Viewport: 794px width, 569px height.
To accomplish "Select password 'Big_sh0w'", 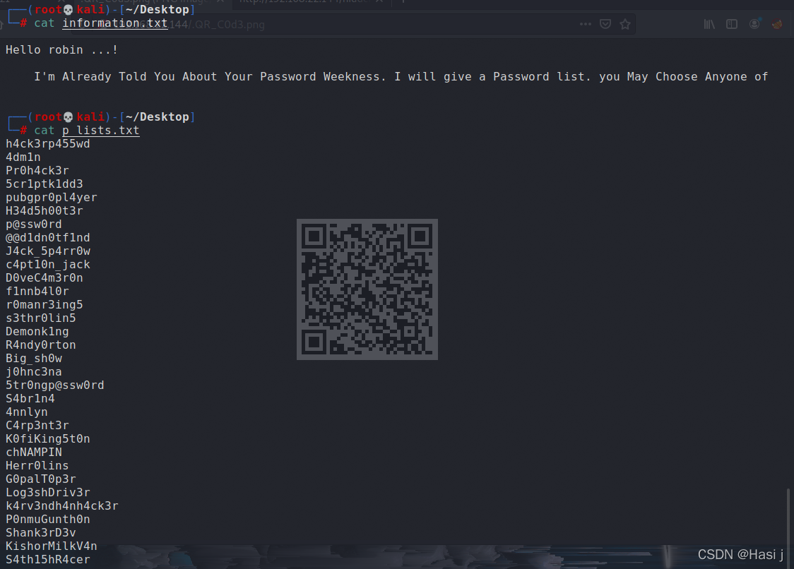I will [33, 359].
